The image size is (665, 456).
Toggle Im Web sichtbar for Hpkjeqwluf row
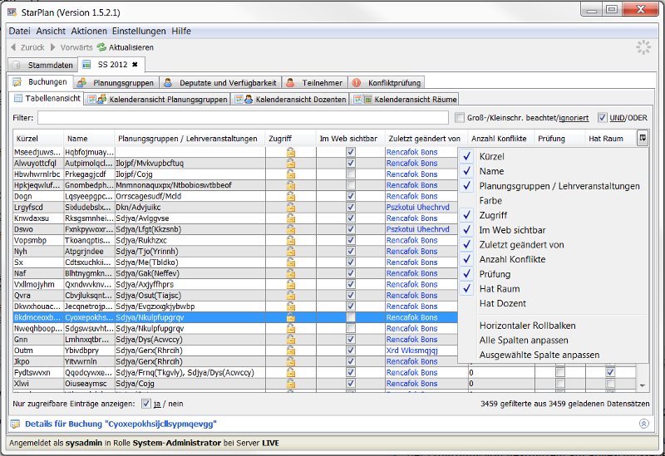click(351, 185)
